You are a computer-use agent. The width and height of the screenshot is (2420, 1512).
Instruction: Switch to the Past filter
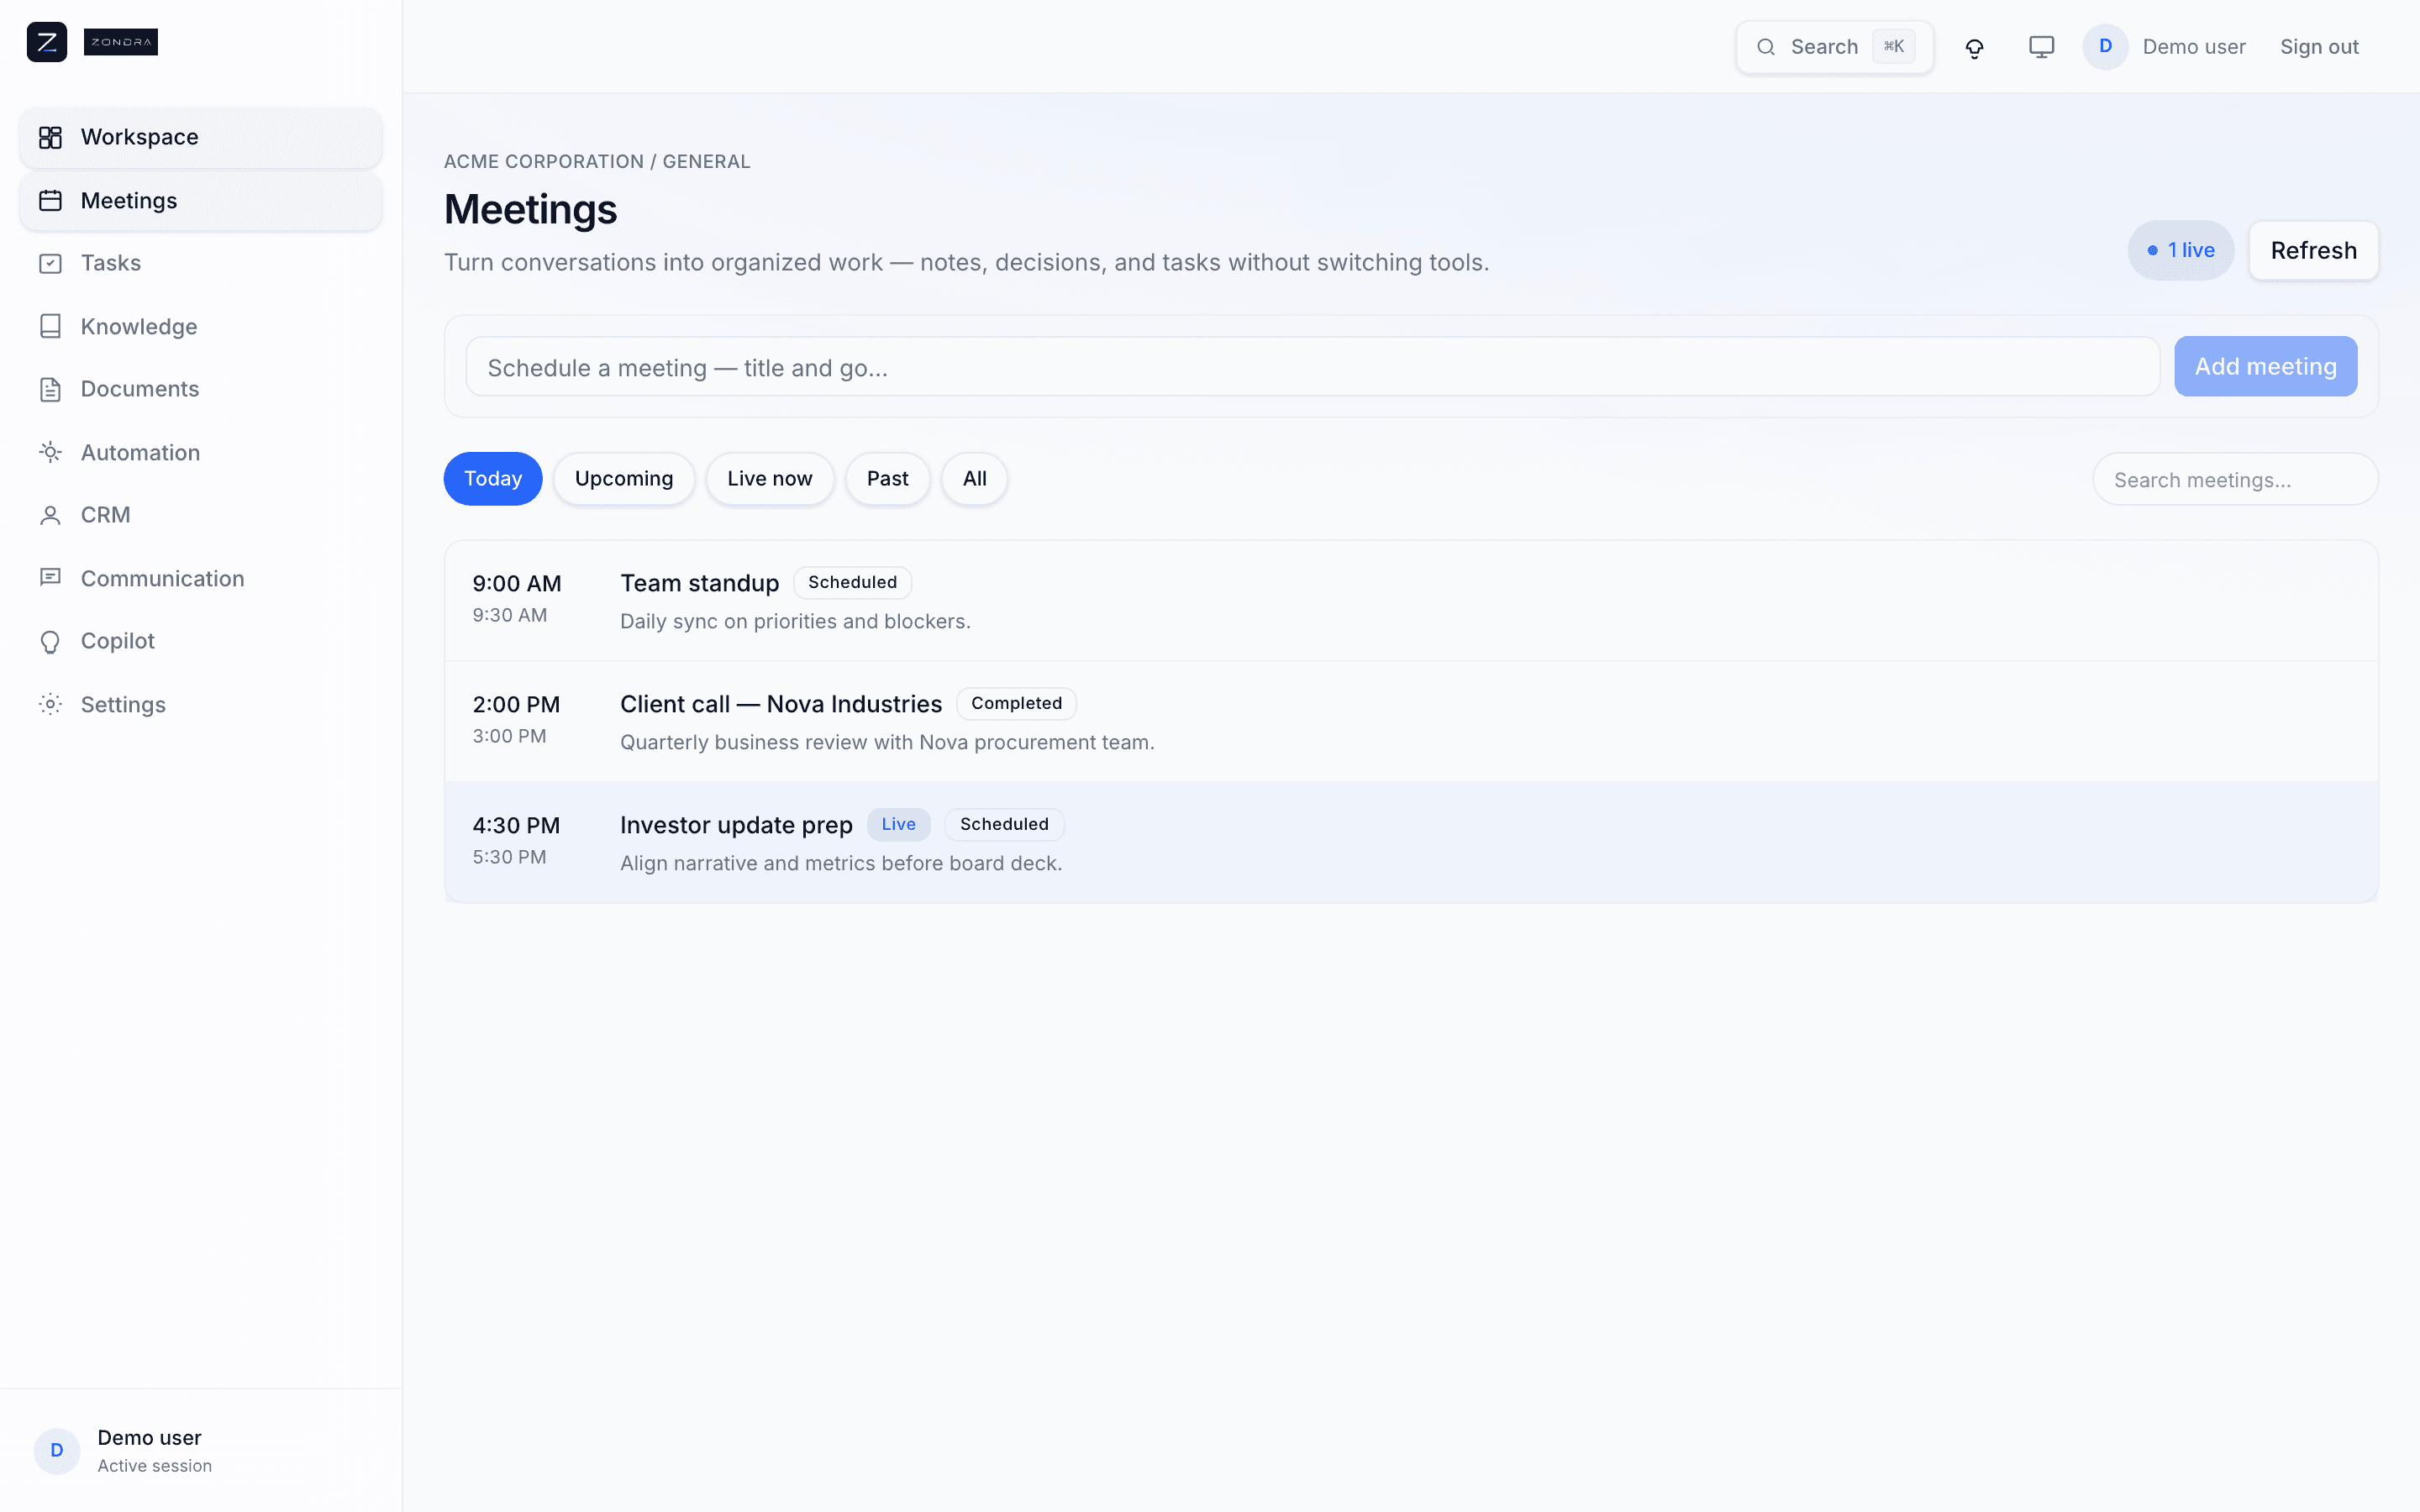(x=887, y=479)
